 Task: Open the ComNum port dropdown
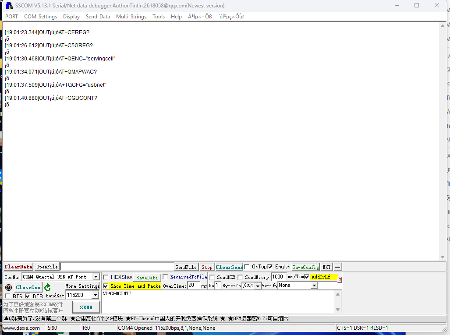point(96,277)
